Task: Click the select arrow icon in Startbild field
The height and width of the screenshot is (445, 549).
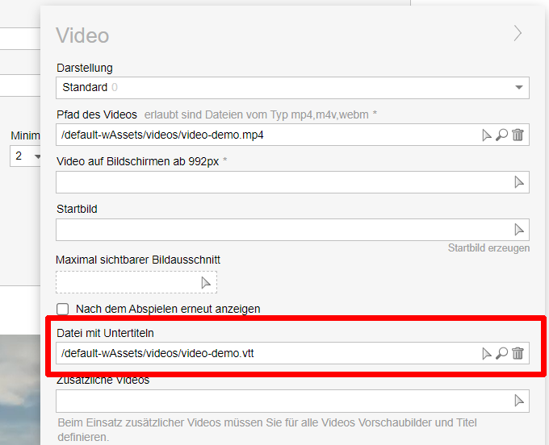Action: point(519,230)
